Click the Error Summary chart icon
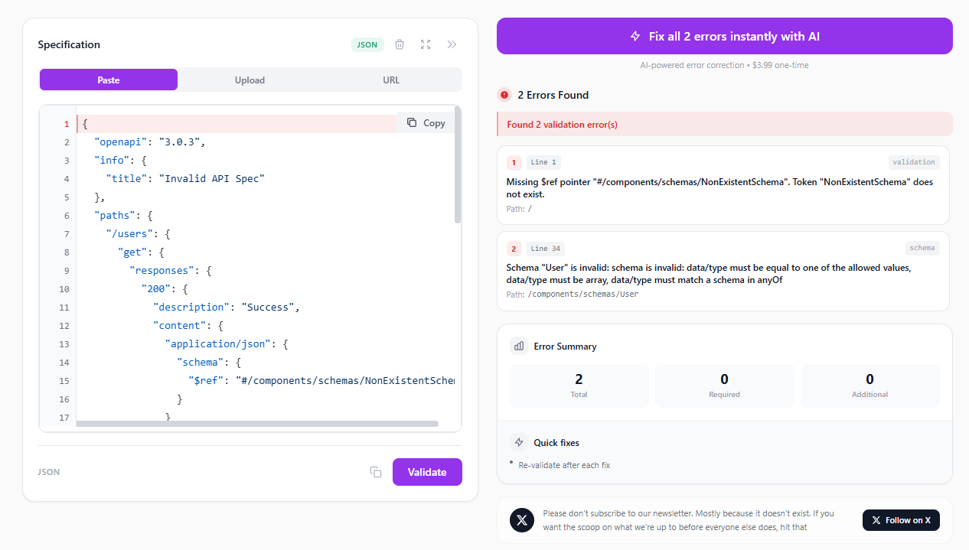 pos(520,346)
